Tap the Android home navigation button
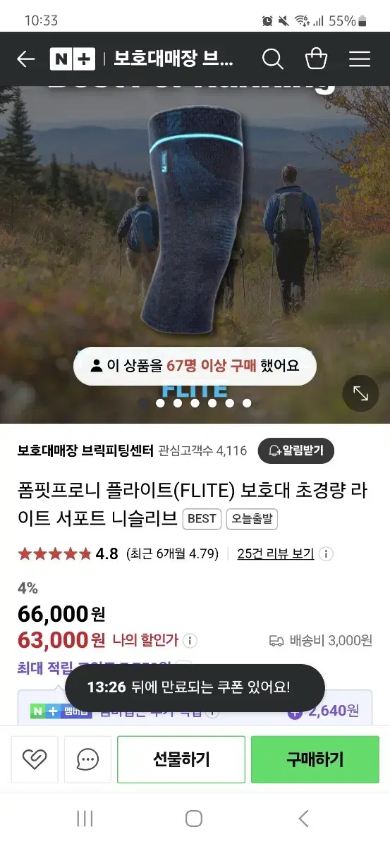The width and height of the screenshot is (390, 846). point(194,819)
